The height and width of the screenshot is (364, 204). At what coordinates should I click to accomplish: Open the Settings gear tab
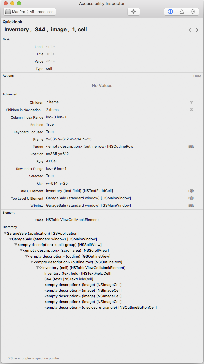193,11
